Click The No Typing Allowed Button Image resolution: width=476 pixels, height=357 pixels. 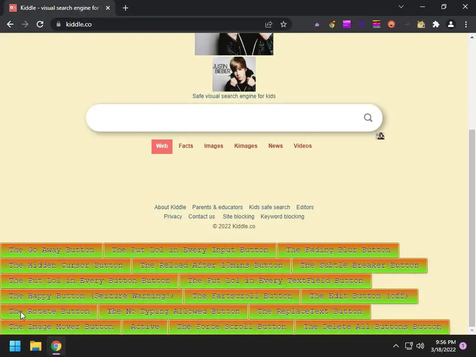pyautogui.click(x=174, y=312)
